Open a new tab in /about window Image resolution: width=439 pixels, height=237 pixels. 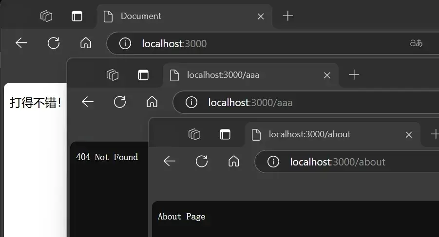tap(435, 134)
